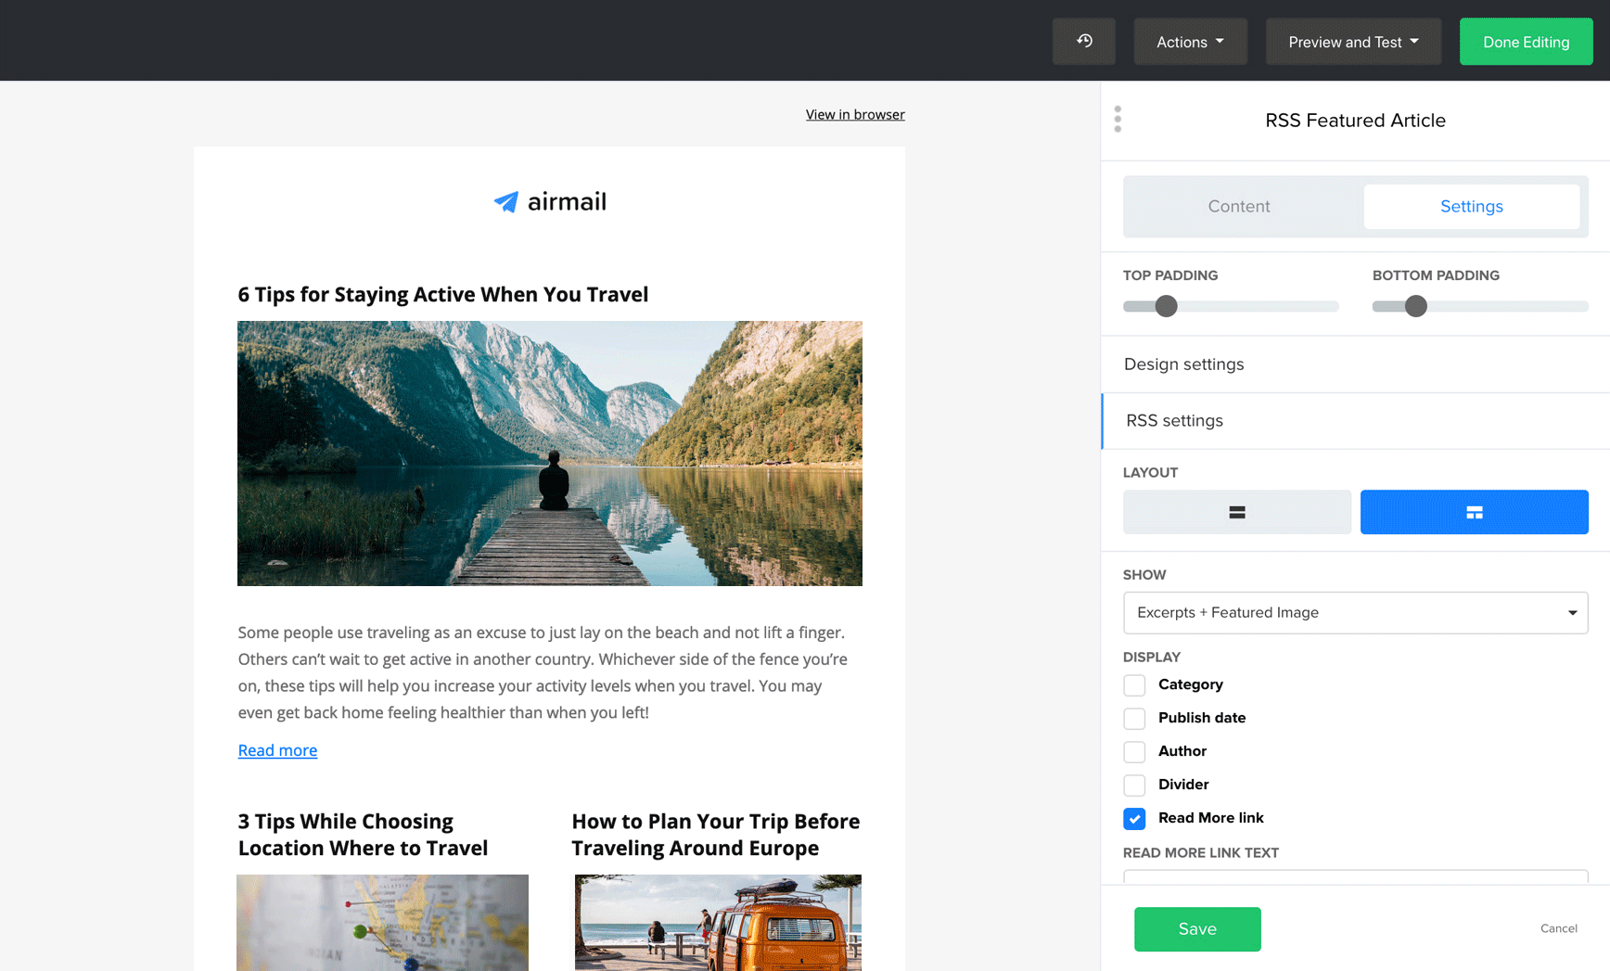1610x971 pixels.
Task: Select the single-column layout icon
Action: point(1236,511)
